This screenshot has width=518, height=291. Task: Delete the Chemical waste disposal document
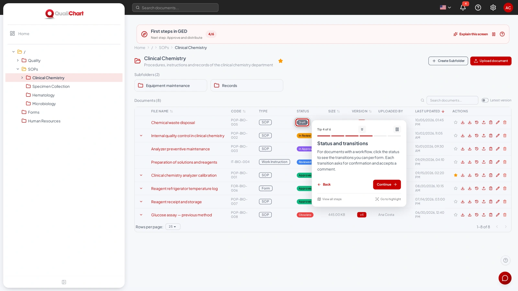pyautogui.click(x=505, y=123)
